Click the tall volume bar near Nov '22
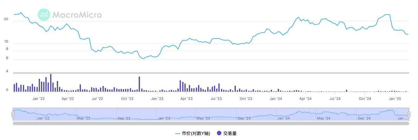 (x=139, y=84)
